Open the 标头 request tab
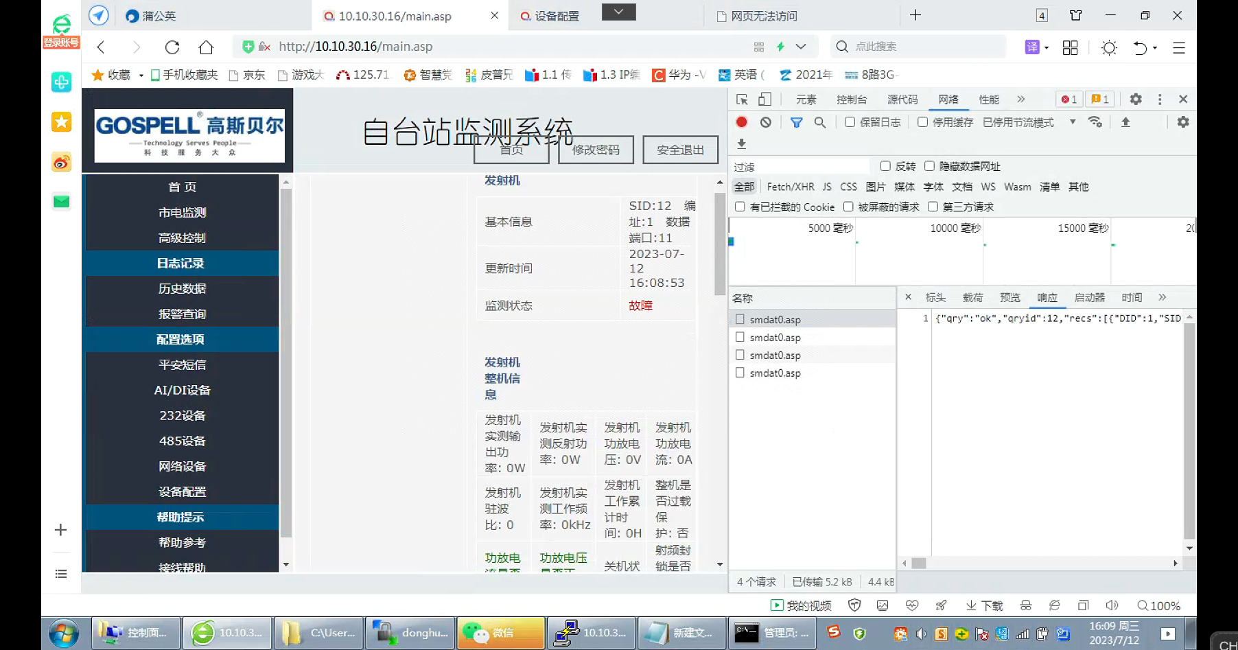 935,297
